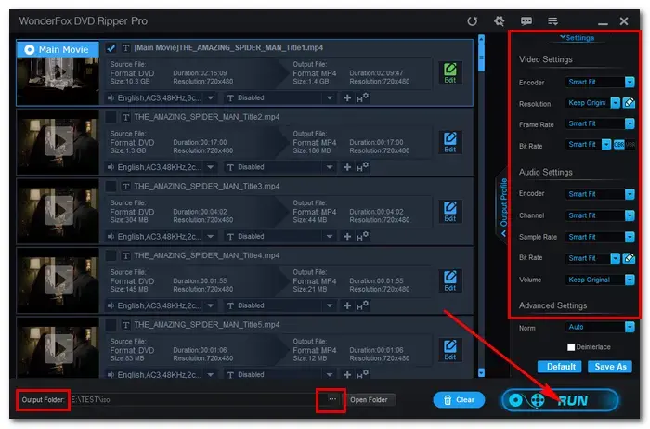Rename Title4.mp4 with the T icon
650x429 pixels.
click(x=125, y=255)
